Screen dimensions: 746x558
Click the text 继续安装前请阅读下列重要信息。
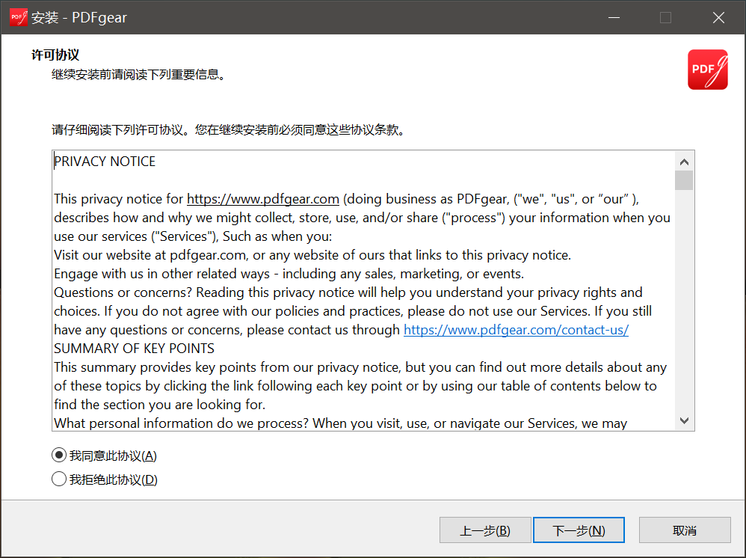pos(139,74)
